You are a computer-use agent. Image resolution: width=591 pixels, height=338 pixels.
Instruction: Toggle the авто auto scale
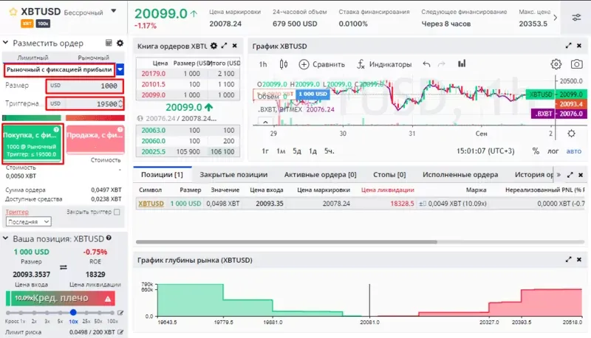pyautogui.click(x=574, y=151)
